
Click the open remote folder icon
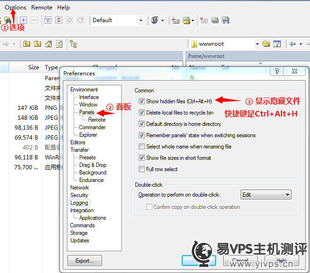click(266, 44)
